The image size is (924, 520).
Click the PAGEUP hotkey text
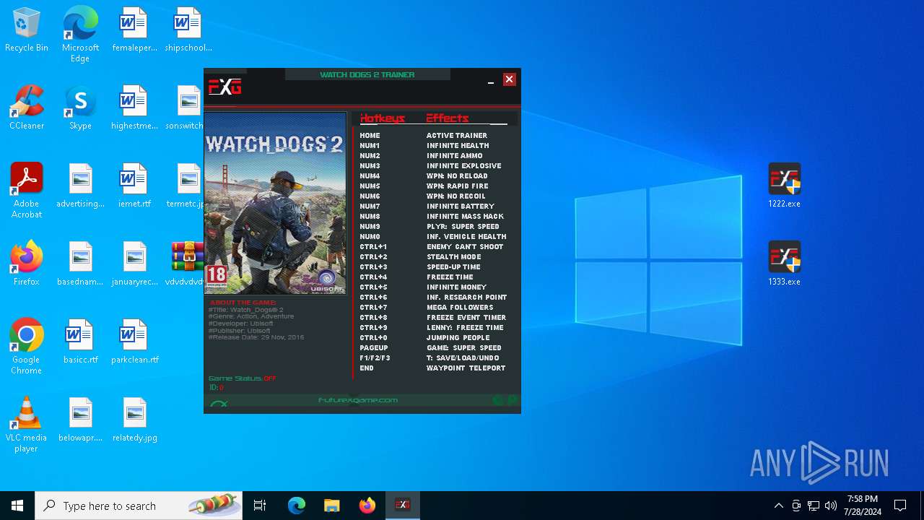(x=374, y=348)
